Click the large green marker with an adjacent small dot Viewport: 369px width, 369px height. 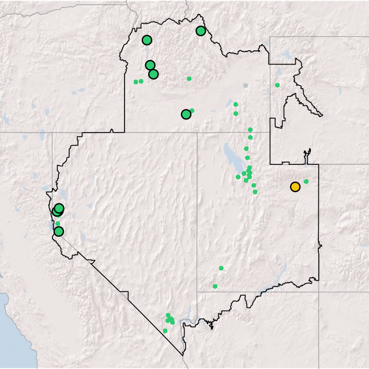tap(186, 114)
